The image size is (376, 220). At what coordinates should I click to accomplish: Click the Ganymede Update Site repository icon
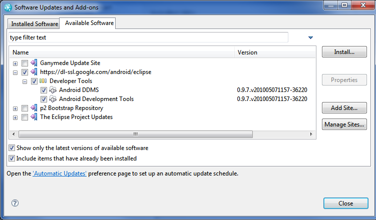34,63
